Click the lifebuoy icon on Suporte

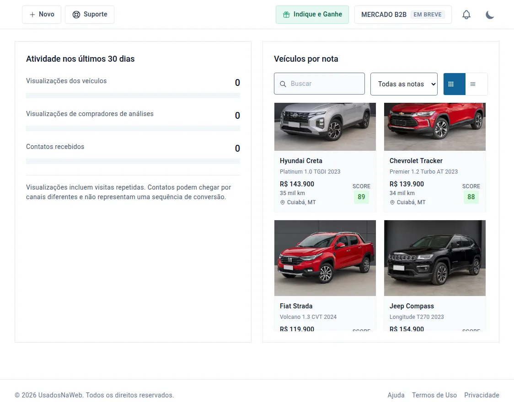click(x=76, y=15)
